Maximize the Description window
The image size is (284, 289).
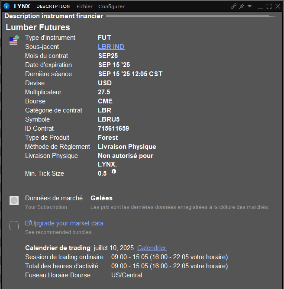pos(269,6)
